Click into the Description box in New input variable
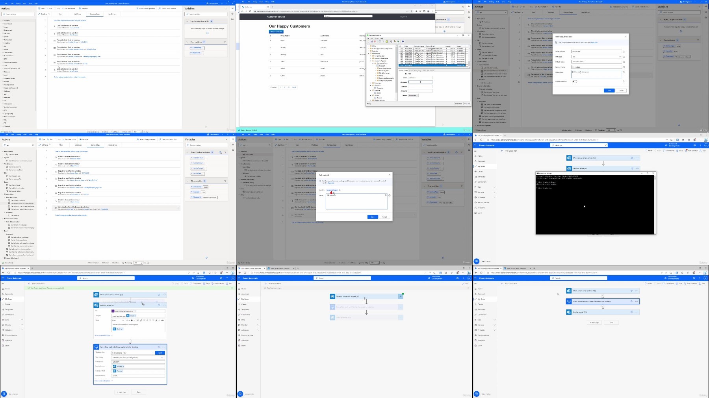709x398 pixels. pos(596,74)
